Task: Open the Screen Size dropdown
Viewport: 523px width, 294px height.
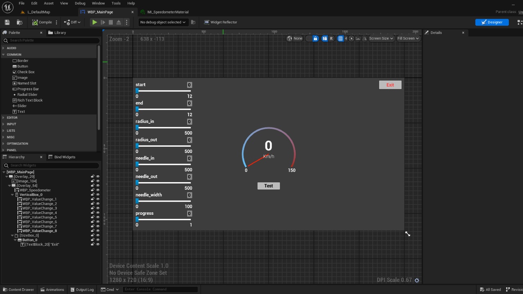Action: tap(381, 38)
